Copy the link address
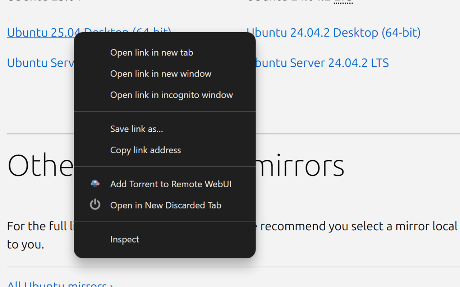This screenshot has height=287, width=460. tap(146, 150)
